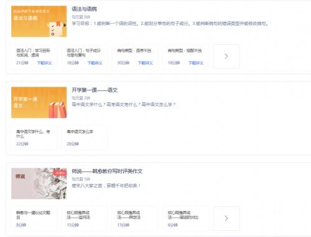Show more 师说 lessons with the arrow
Image resolution: width=311 pixels, height=237 pixels.
pyautogui.click(x=226, y=218)
